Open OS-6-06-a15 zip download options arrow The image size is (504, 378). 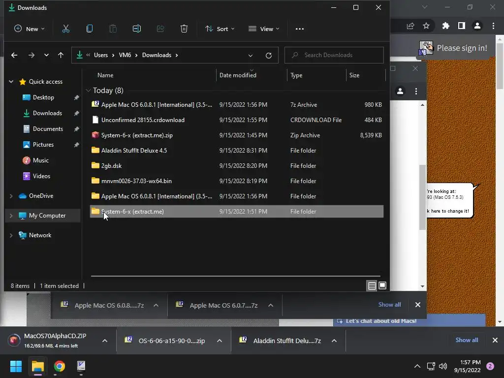tap(219, 341)
